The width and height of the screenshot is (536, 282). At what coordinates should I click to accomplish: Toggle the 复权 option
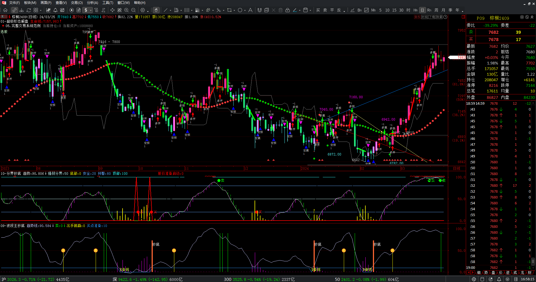(x=417, y=17)
